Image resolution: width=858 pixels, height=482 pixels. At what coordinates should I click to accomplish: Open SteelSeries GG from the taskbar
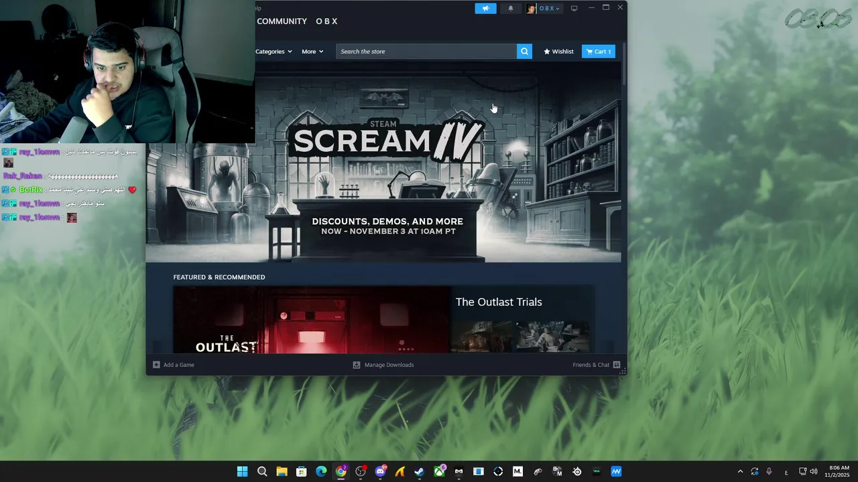pyautogui.click(x=576, y=471)
